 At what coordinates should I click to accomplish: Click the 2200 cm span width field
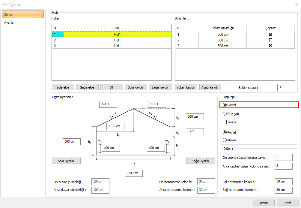coord(133,173)
